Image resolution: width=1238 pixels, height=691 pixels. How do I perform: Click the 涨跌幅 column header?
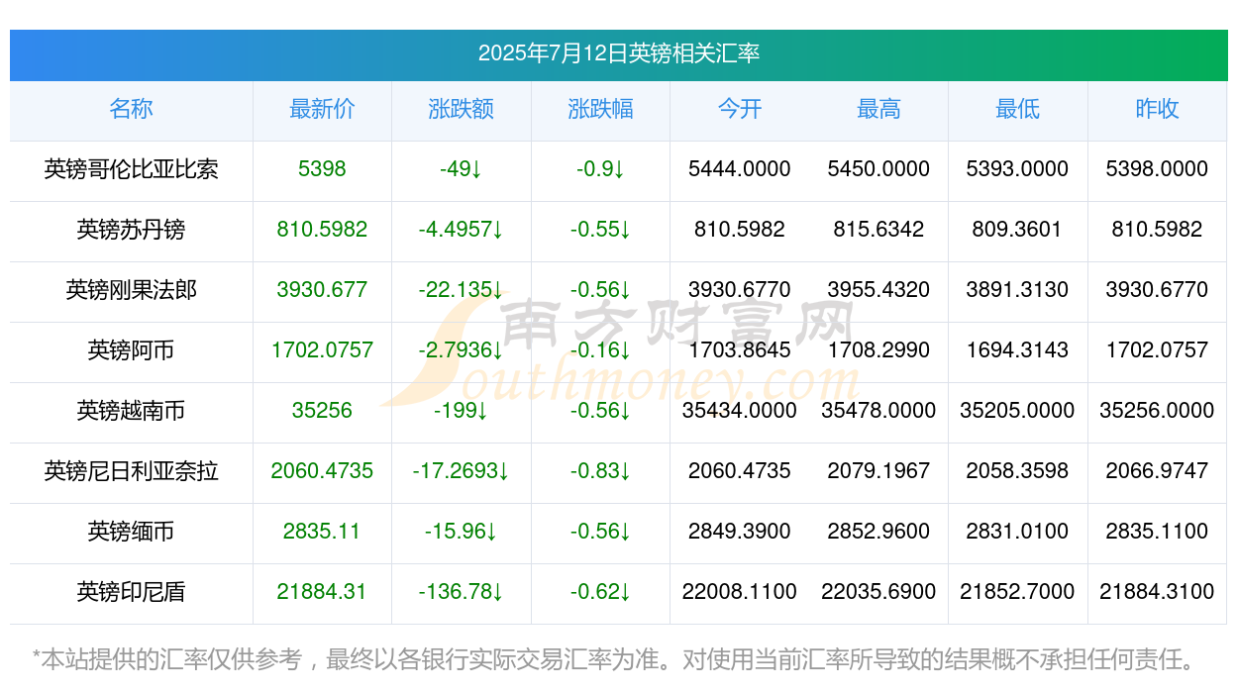600,109
